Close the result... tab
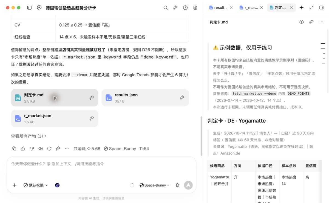The image size is (329, 203). point(231,8)
